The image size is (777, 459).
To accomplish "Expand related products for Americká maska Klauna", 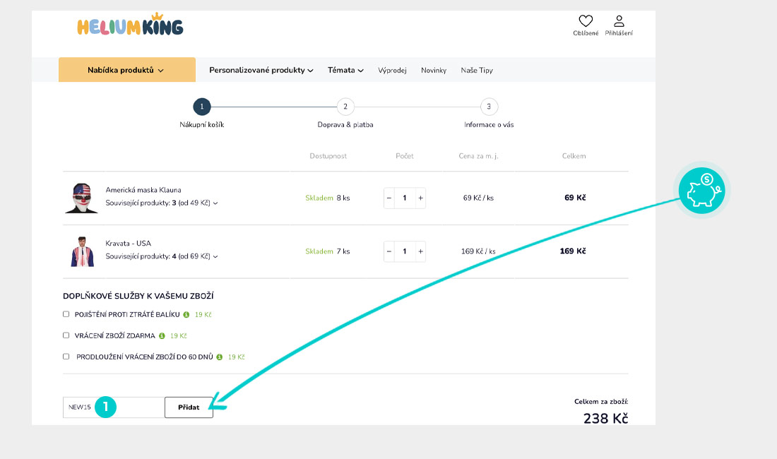I will [x=162, y=203].
